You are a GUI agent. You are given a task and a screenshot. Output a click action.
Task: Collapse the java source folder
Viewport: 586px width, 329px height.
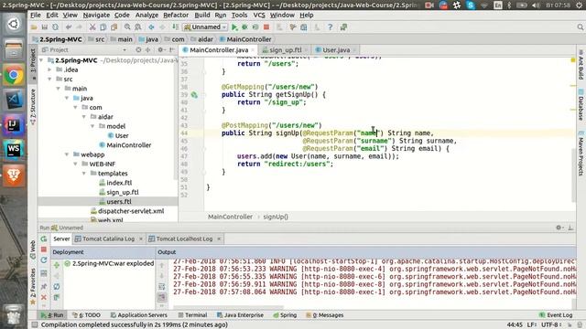point(67,98)
